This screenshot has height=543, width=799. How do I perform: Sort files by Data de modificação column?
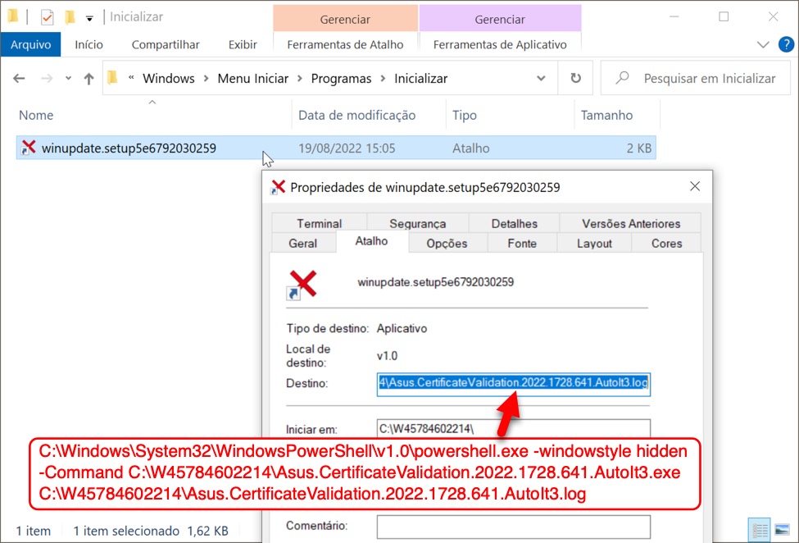coord(356,116)
